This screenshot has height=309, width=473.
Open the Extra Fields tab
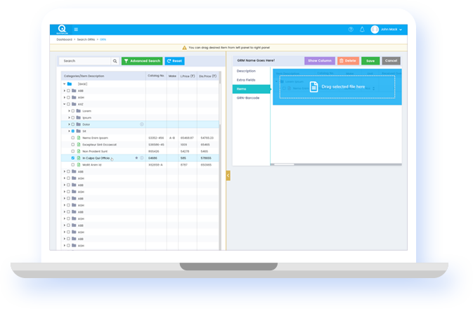point(246,80)
